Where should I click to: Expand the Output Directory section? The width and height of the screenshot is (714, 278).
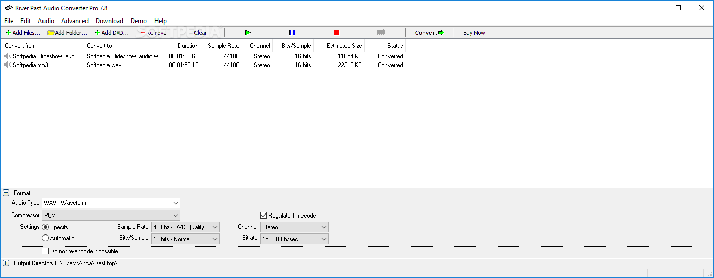tap(6, 263)
